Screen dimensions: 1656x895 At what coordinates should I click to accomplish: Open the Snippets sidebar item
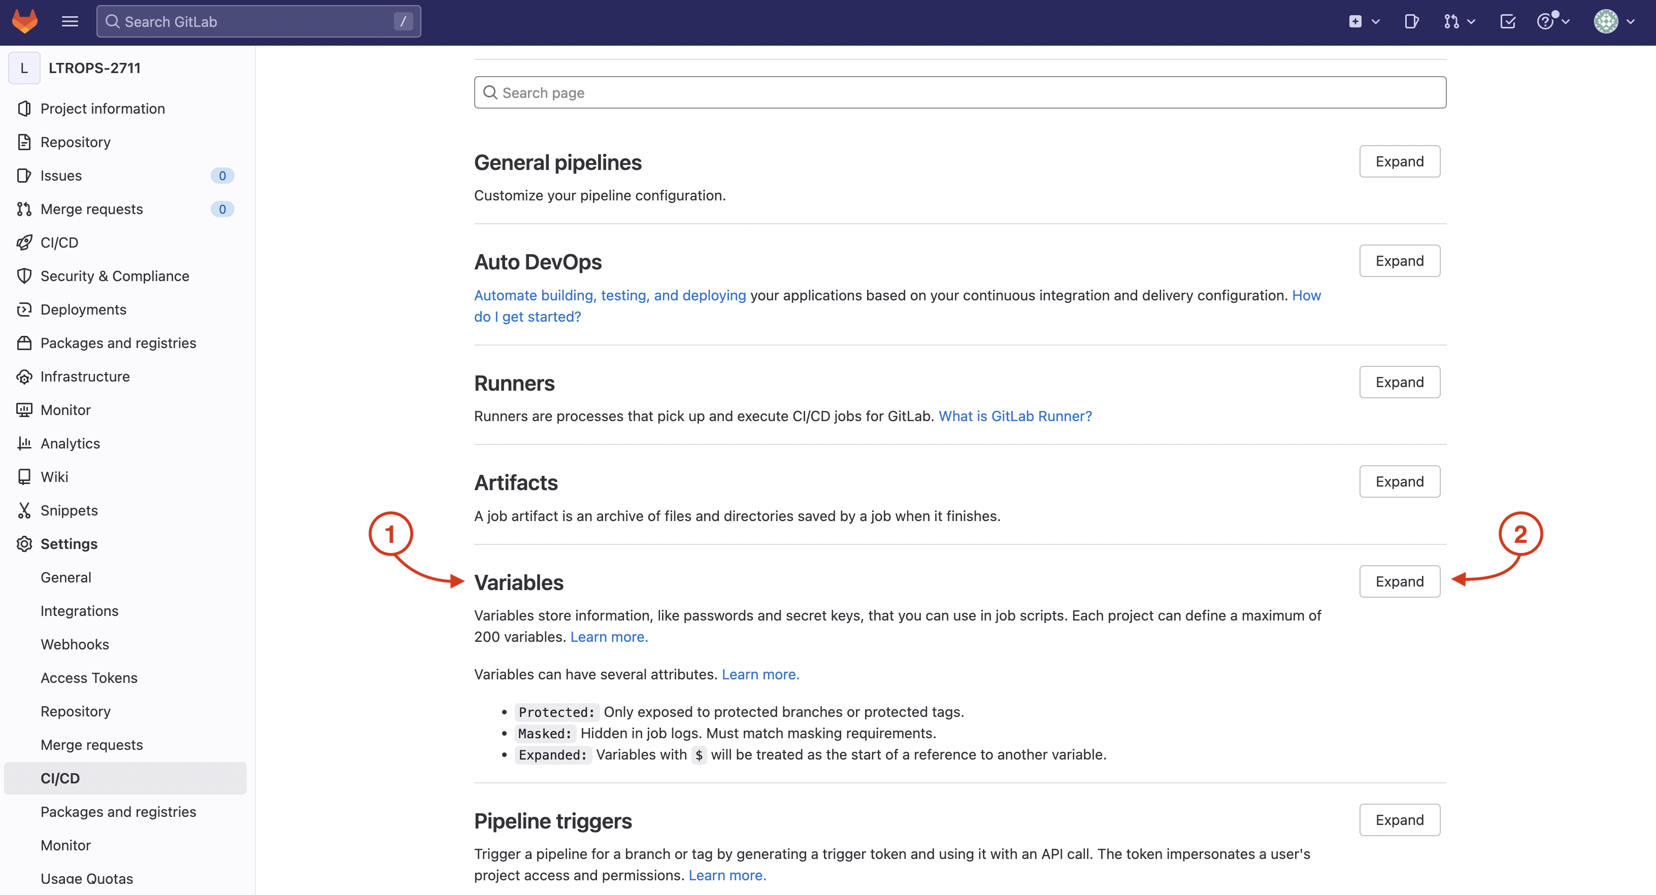(69, 511)
